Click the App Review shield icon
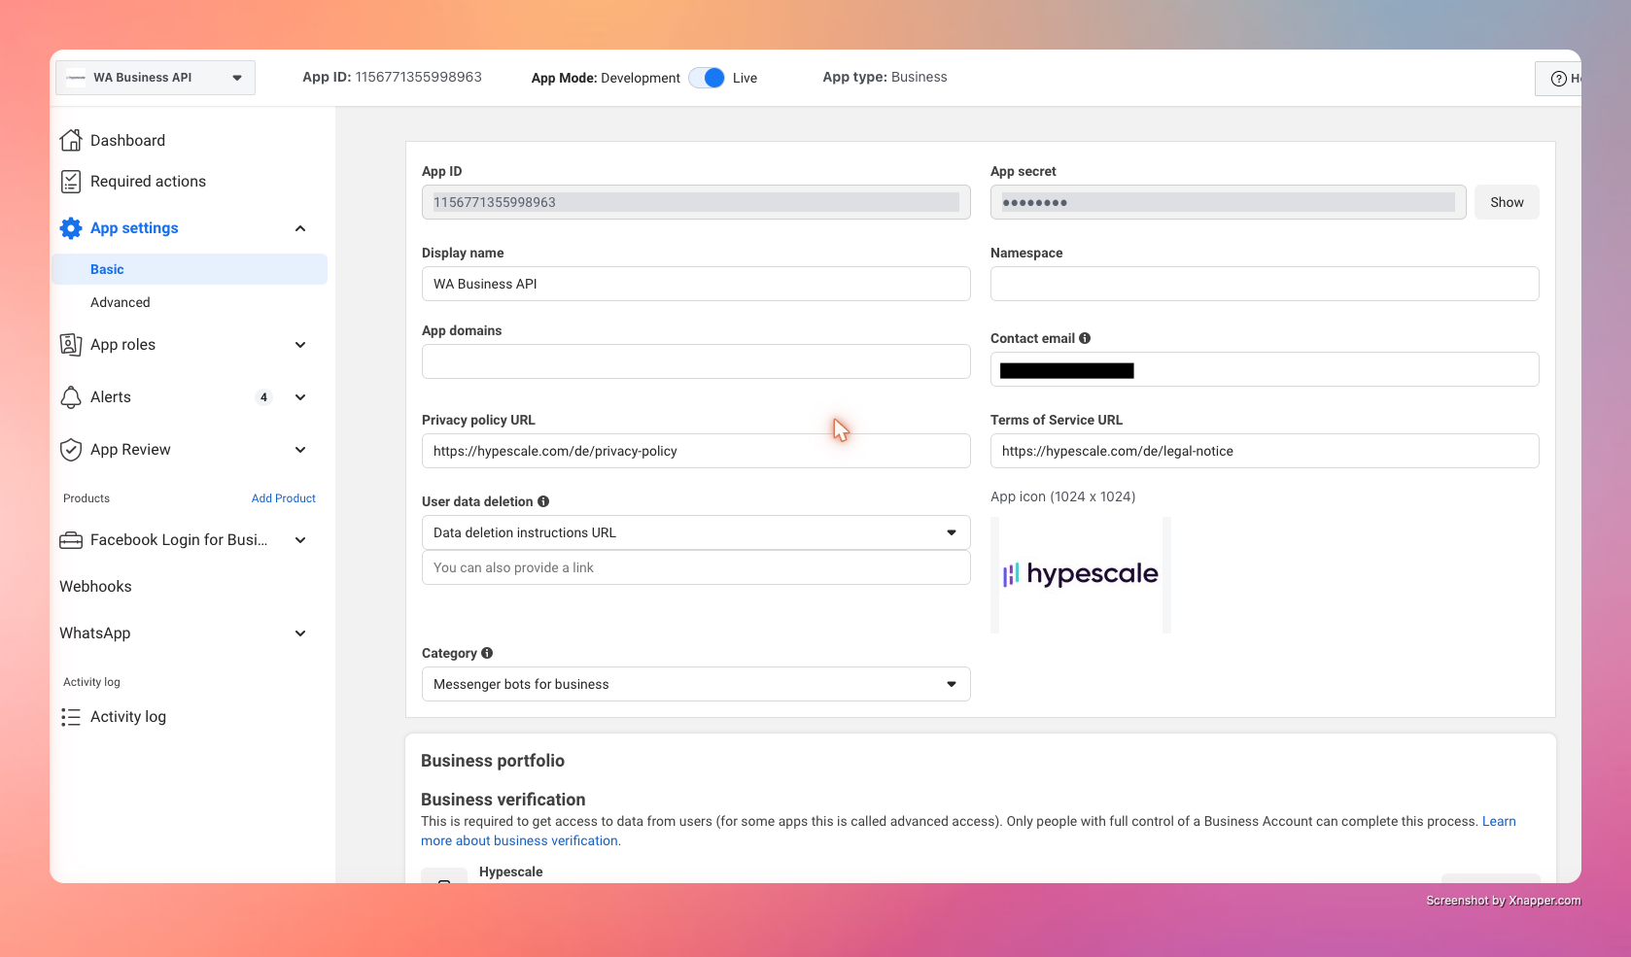This screenshot has width=1631, height=957. point(71,450)
